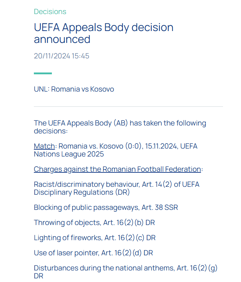This screenshot has width=241, height=282.
Task: Select the UEFA Appeals Body decision headline
Action: [x=103, y=33]
